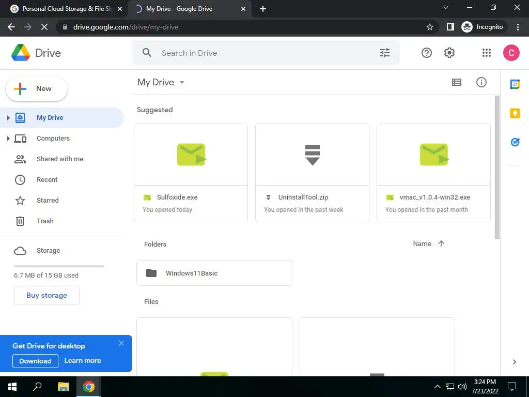Click Download Drive for desktop
The width and height of the screenshot is (529, 397).
(35, 361)
